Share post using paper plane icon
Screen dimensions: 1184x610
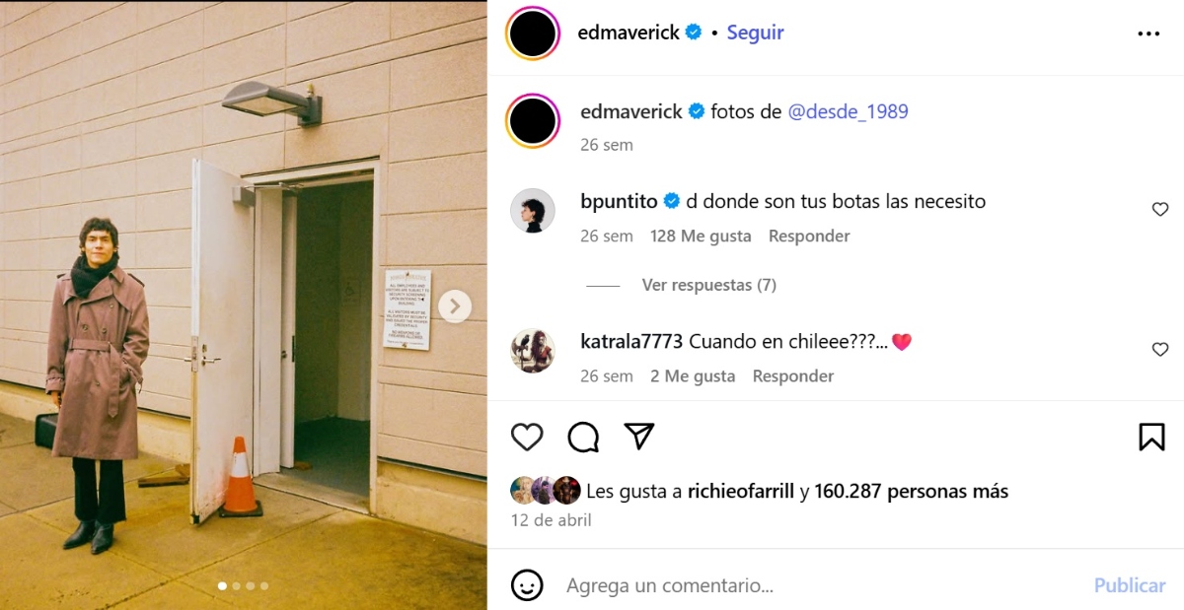(639, 436)
